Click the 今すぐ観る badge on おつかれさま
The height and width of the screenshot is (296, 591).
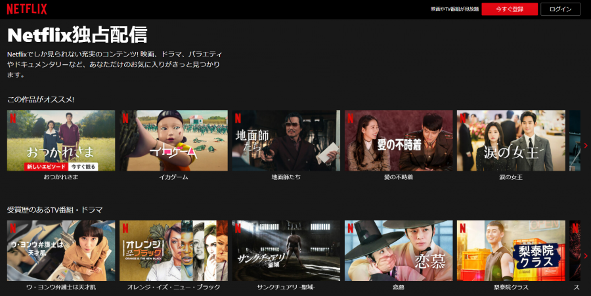point(83,167)
